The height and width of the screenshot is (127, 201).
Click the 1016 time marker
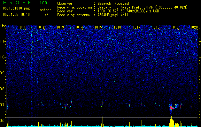pyautogui.click(x=117, y=27)
